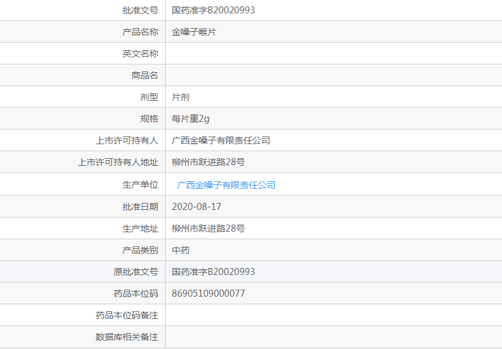The height and width of the screenshot is (349, 502).
Task: Click the 生产单位 field label
Action: (x=140, y=184)
